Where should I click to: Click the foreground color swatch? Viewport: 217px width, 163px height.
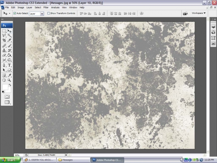(x=5, y=87)
